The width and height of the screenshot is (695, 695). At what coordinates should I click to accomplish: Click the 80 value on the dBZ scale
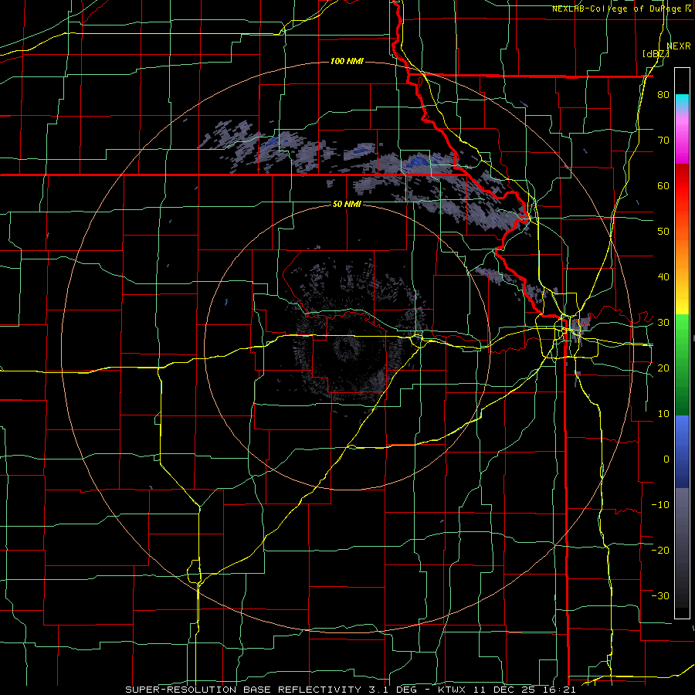pyautogui.click(x=663, y=94)
